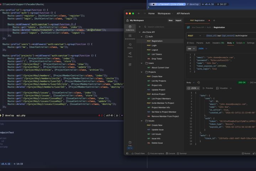Select the POST Registration open tab
Image resolution: width=256 pixels, height=171 pixels.
(x=197, y=20)
